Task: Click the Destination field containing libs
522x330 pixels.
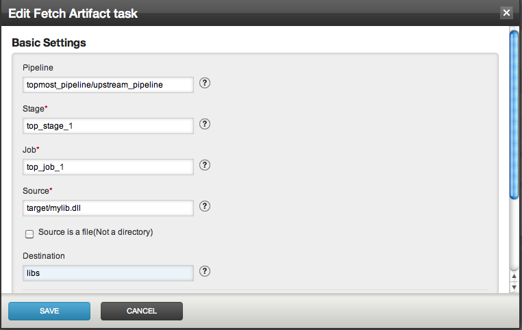Action: point(108,272)
